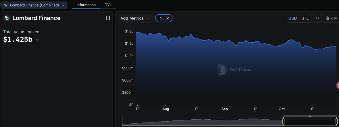This screenshot has width=339, height=127.
Task: Click the Lombard Finance logo icon
Action: coord(6,18)
